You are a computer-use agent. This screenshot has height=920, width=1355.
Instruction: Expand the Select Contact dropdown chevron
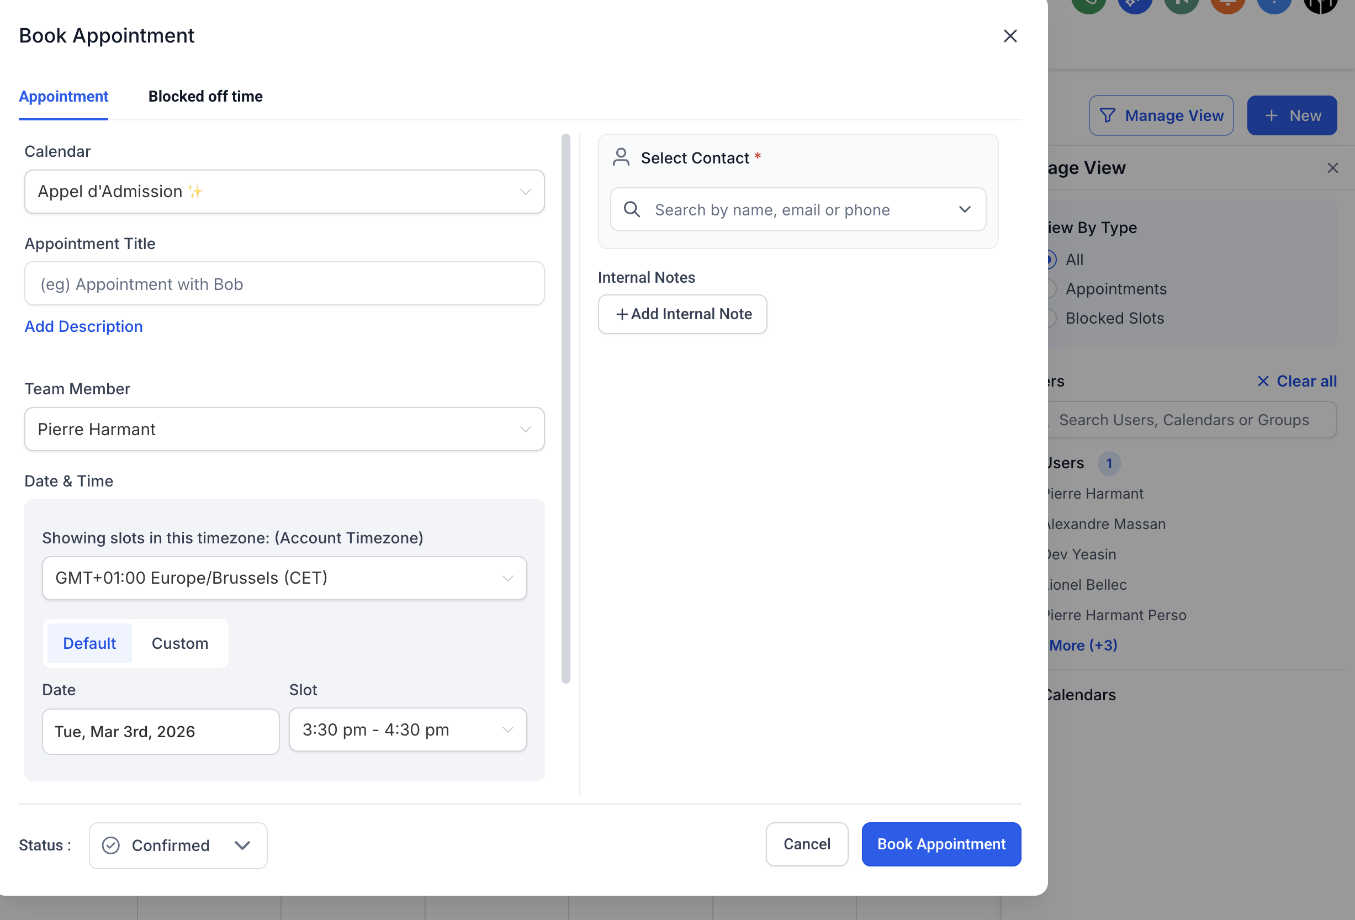tap(965, 209)
